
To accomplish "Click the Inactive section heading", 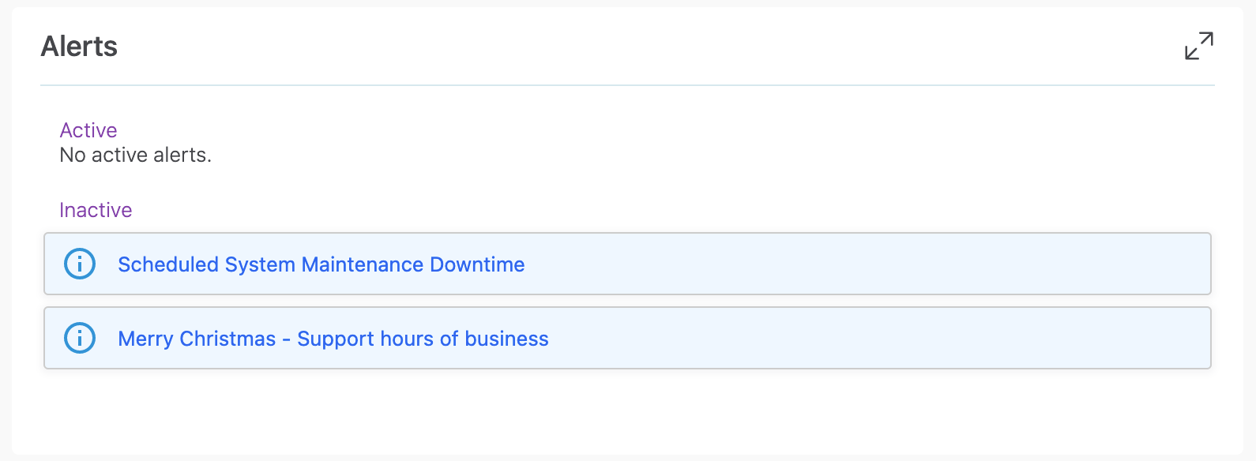I will click(96, 210).
